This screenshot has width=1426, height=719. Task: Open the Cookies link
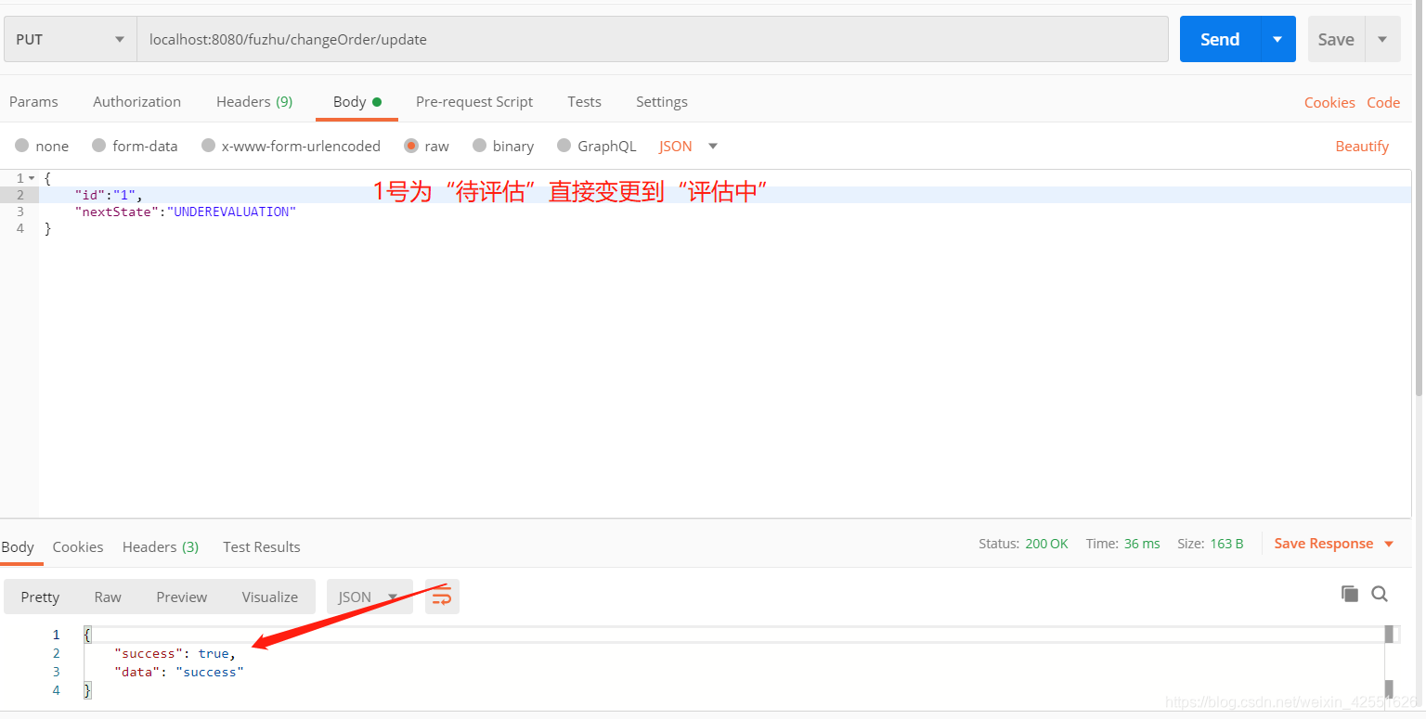click(1329, 102)
